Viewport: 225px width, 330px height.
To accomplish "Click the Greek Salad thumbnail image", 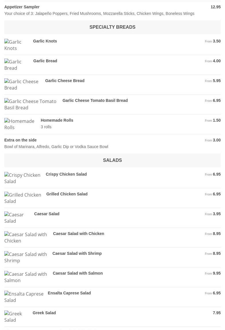I will [16, 317].
